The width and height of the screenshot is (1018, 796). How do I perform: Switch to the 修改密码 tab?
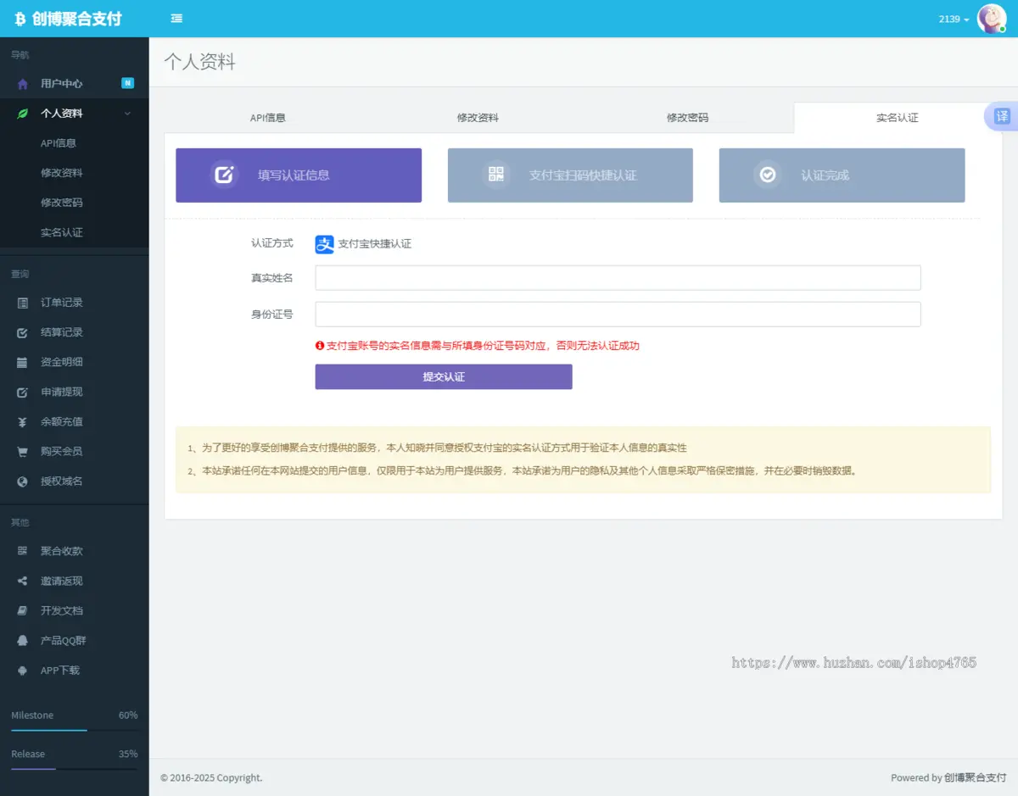point(687,118)
